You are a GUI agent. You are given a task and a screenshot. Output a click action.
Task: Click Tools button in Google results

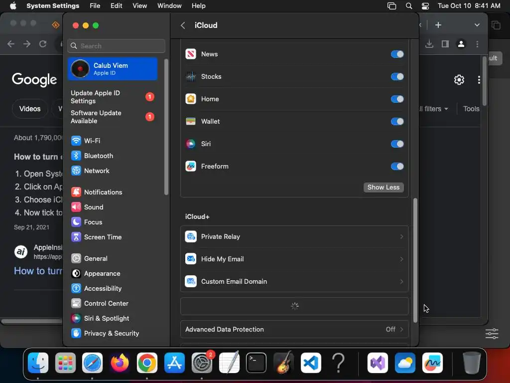tap(471, 109)
